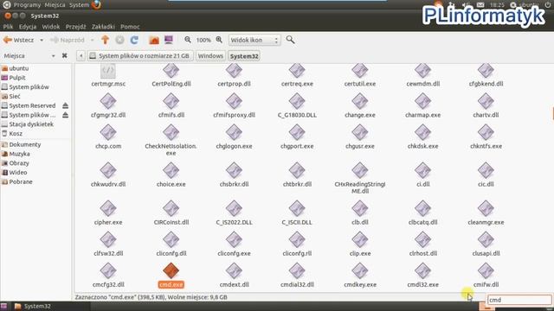Zoom in with the plus magnifier
This screenshot has width=554, height=311.
[x=219, y=40]
